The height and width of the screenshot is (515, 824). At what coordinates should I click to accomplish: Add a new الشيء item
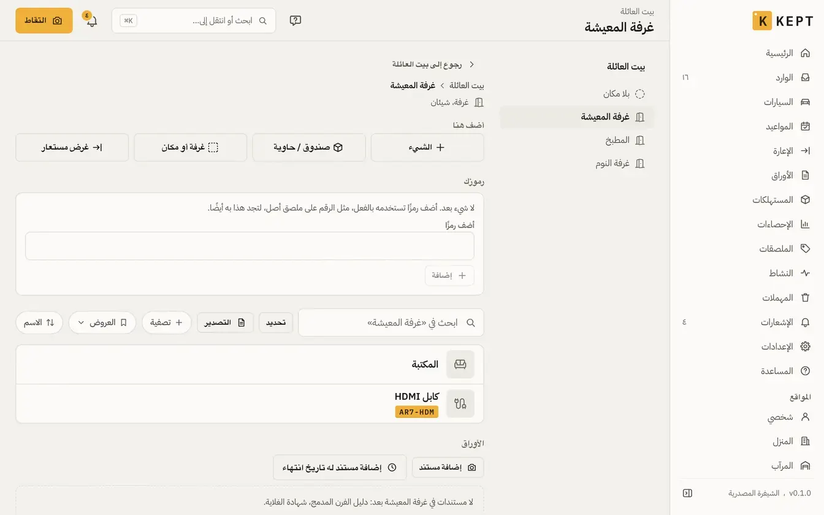(x=427, y=148)
